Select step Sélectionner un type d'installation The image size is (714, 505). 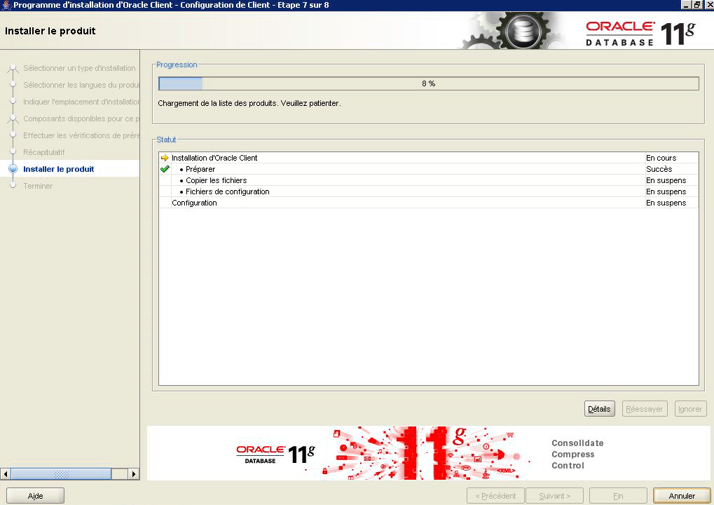coord(79,68)
